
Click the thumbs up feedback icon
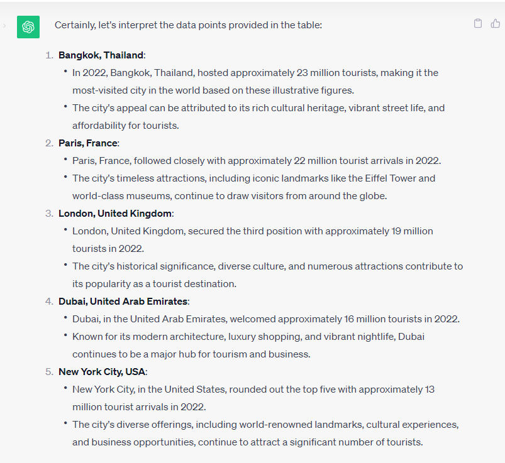click(496, 24)
